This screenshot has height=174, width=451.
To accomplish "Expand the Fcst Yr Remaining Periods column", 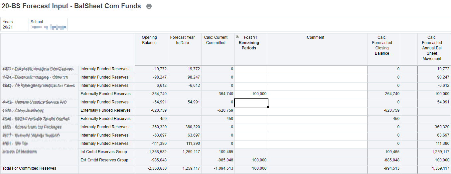I will [x=237, y=37].
